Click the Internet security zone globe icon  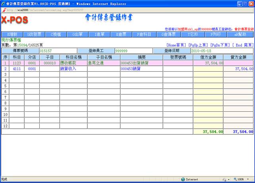[183, 179]
